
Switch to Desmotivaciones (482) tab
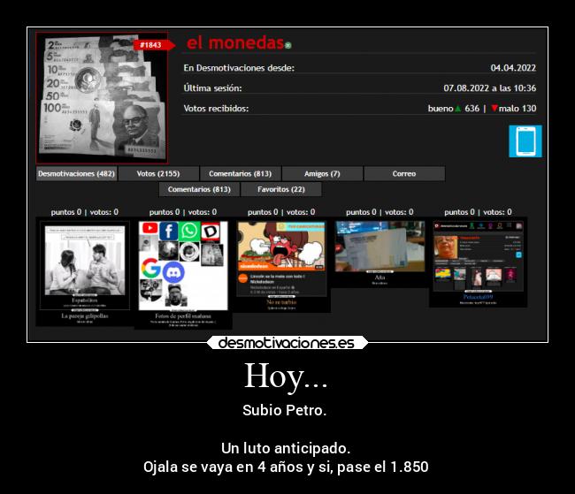pos(76,174)
